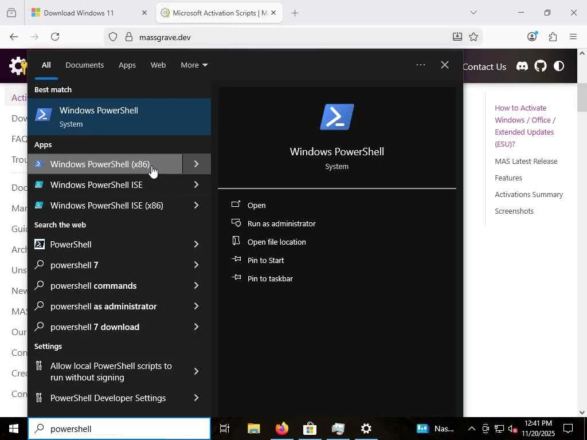Search web for powershell commands
The image size is (587, 440).
(105, 285)
